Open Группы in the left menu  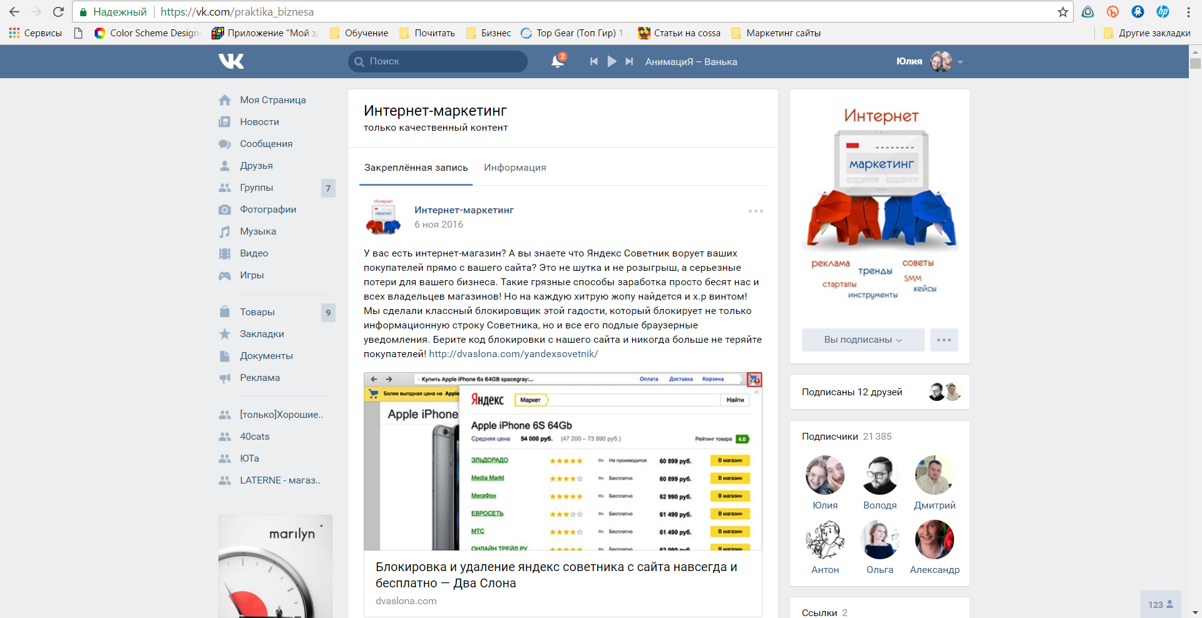tap(257, 188)
